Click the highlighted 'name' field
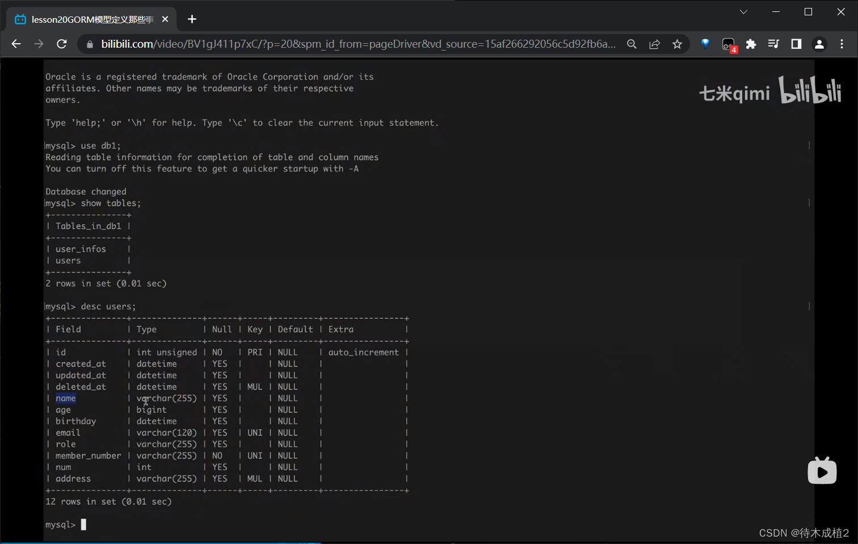Viewport: 858px width, 544px height. point(66,398)
